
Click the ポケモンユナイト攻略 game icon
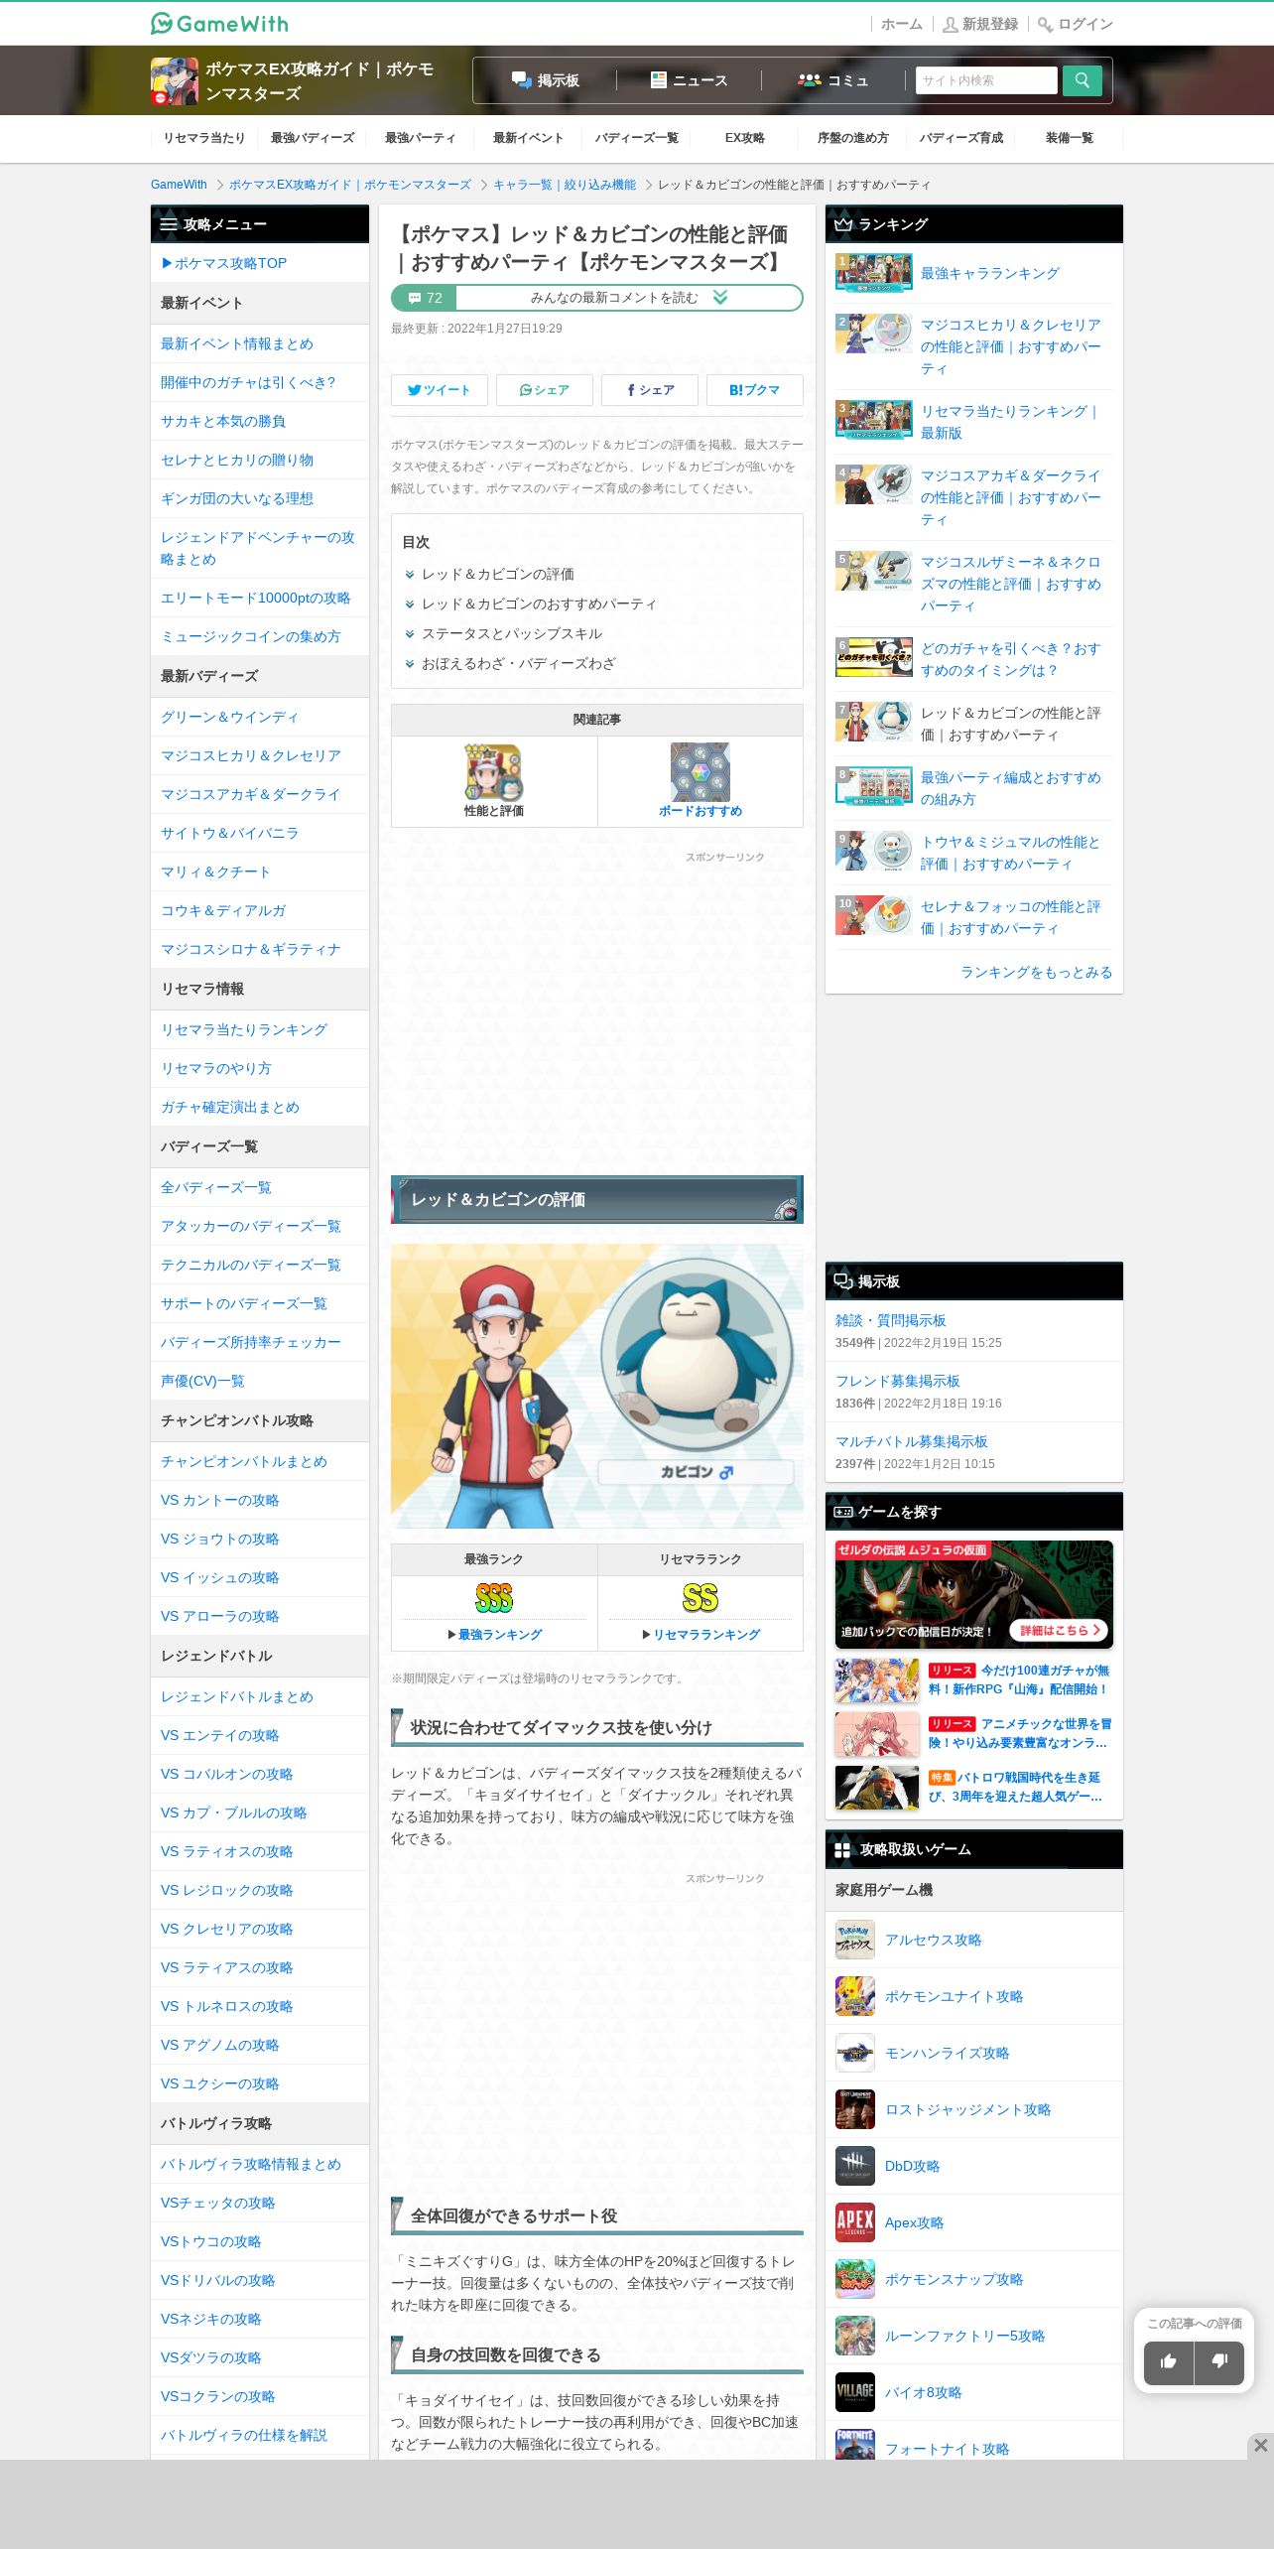pyautogui.click(x=855, y=1996)
